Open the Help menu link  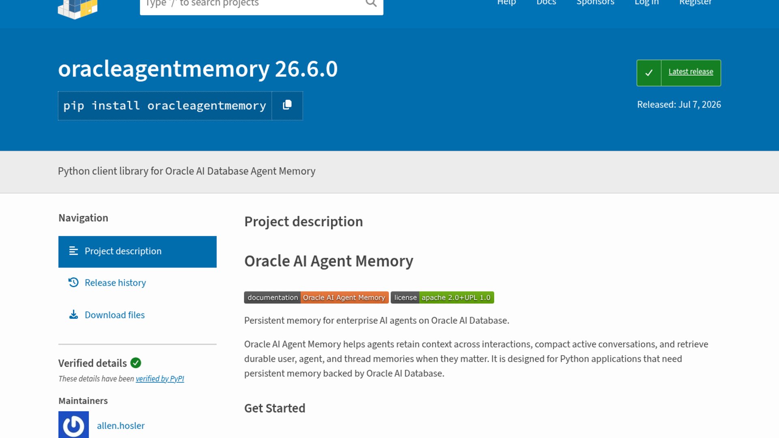pos(506,3)
